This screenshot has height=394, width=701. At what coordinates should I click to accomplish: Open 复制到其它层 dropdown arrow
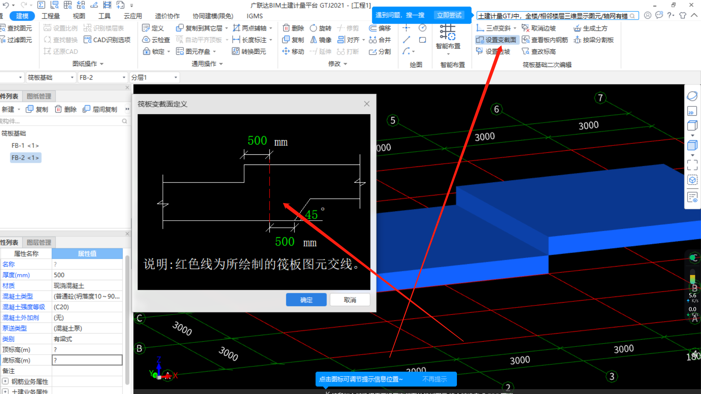click(227, 28)
